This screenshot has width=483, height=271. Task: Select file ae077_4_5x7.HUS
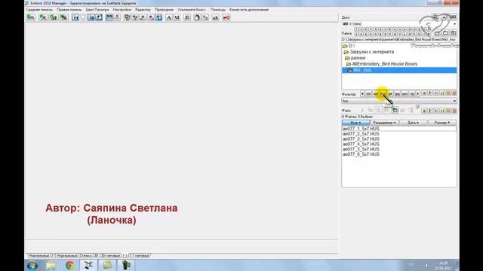click(x=361, y=144)
